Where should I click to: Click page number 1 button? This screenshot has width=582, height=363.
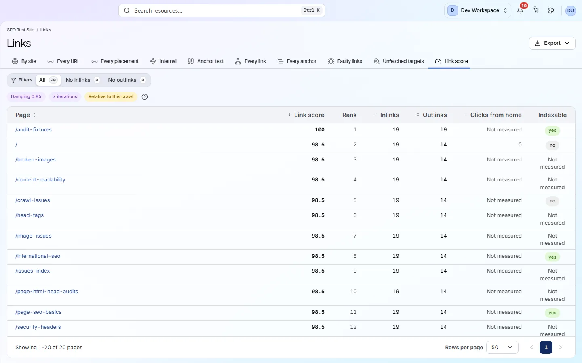(x=546, y=347)
